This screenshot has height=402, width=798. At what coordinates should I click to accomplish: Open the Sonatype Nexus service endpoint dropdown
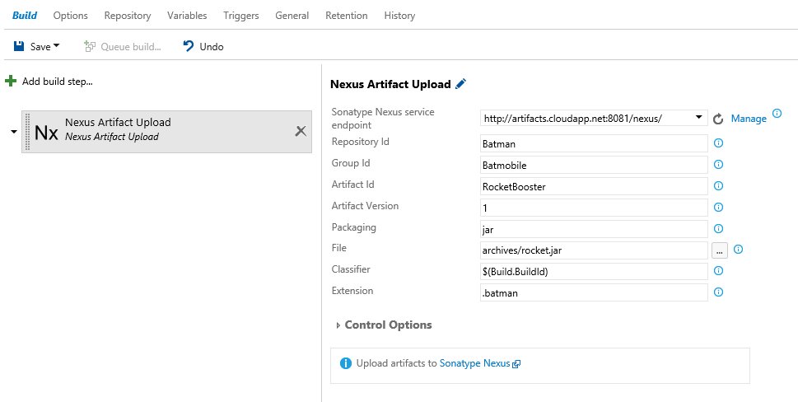click(x=698, y=118)
